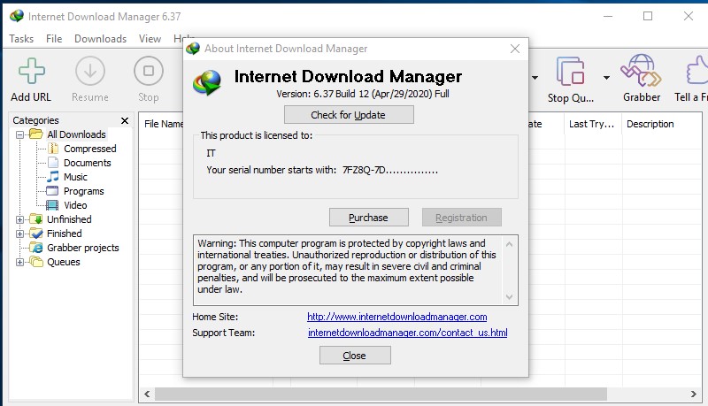Click the Check for Update button
This screenshot has width=708, height=406.
349,115
